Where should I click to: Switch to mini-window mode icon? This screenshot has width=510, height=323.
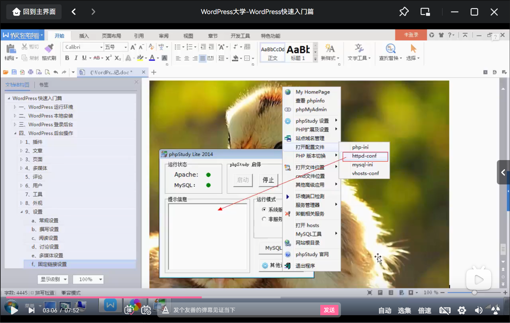(x=425, y=12)
